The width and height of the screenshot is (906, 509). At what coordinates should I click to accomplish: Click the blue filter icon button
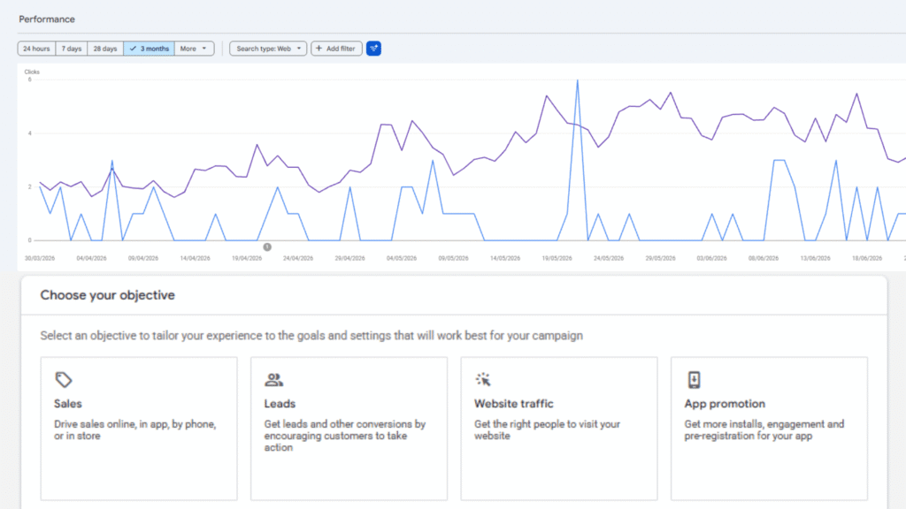tap(374, 49)
